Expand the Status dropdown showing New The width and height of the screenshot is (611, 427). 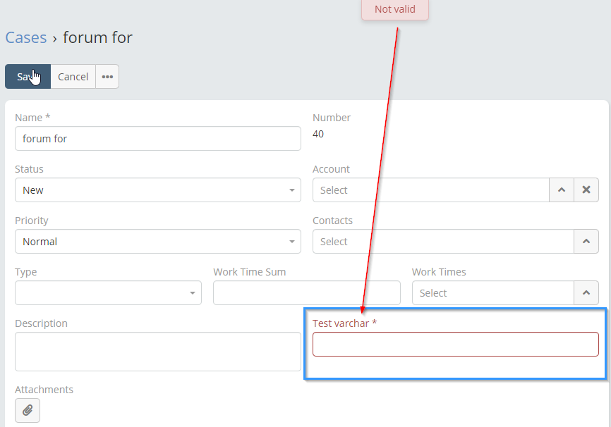[x=158, y=190]
